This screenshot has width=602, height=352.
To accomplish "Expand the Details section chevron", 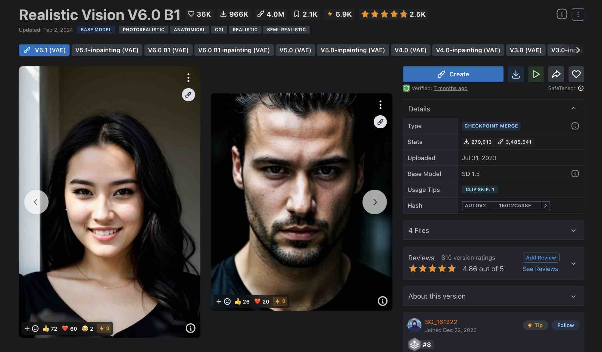I will (573, 108).
